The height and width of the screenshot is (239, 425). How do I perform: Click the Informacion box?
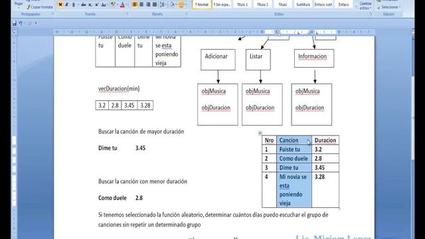314,58
